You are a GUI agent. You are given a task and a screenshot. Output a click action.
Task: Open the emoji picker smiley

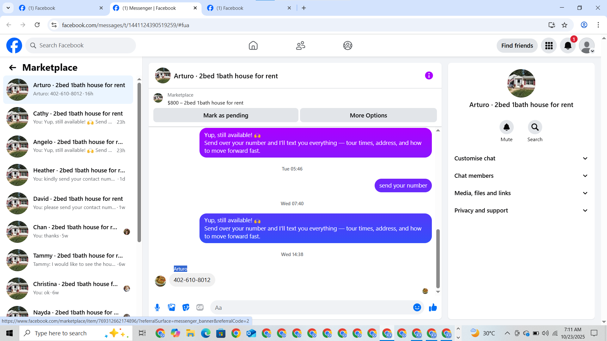coord(417,308)
